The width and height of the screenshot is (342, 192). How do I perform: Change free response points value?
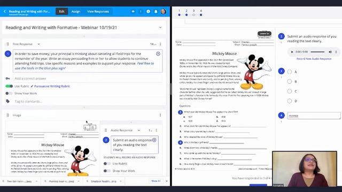pos(153,44)
